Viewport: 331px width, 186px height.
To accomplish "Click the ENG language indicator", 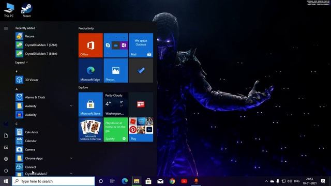I will click(x=296, y=181).
